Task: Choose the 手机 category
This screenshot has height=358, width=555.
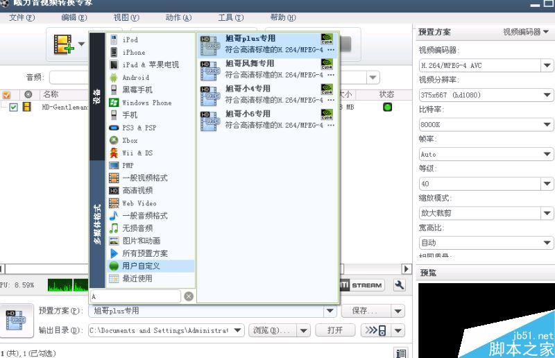Action: tap(151, 115)
